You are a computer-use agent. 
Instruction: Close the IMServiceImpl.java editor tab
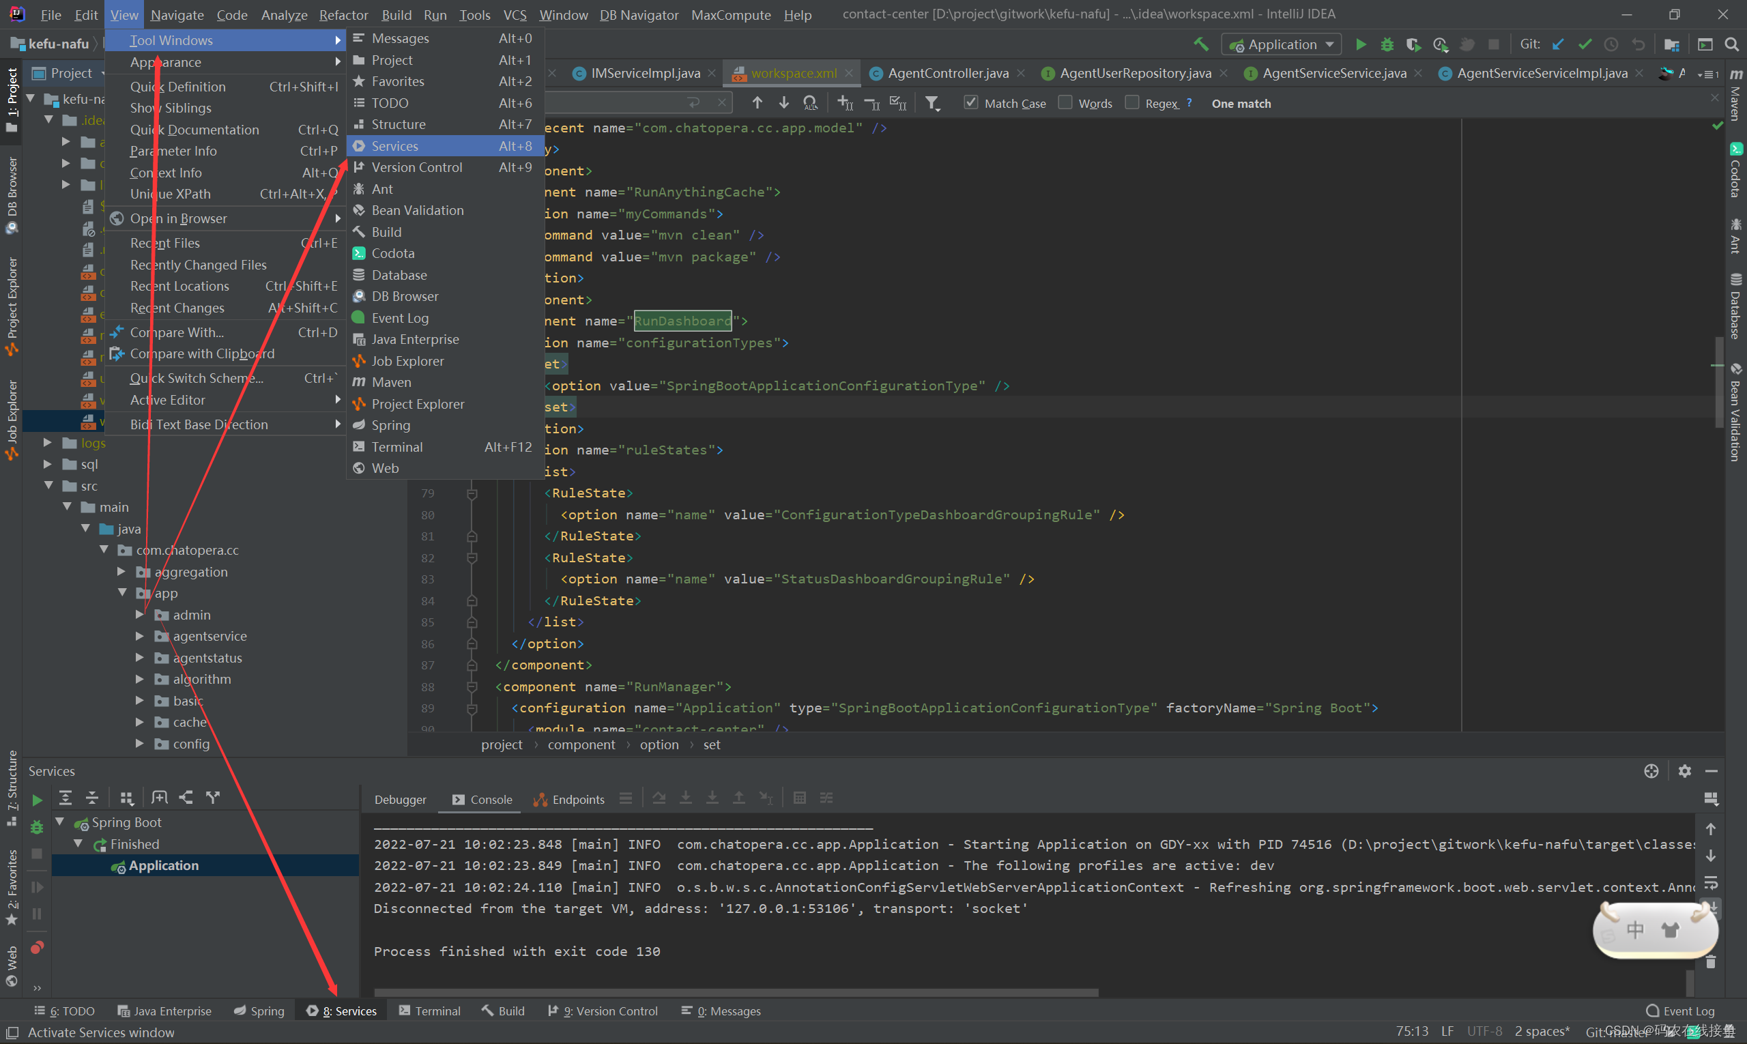712,73
